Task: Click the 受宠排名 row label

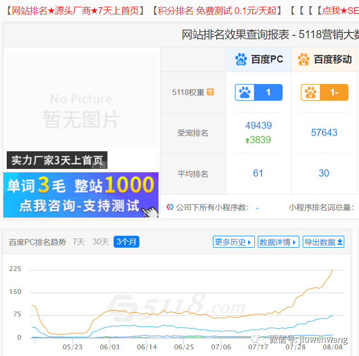Action: [193, 133]
